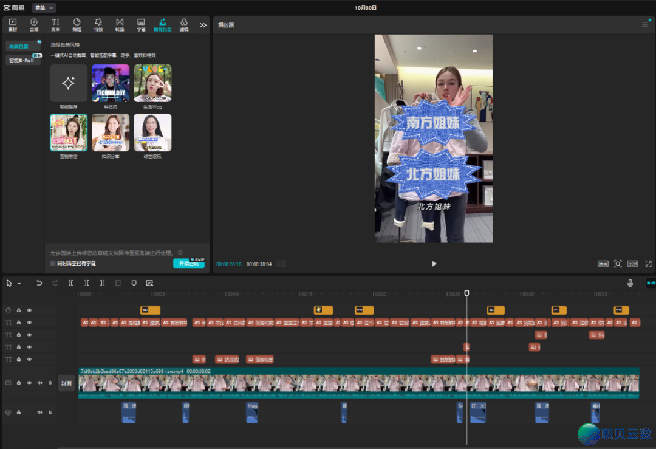Select the 科技风 style thumbnail
656x449 pixels.
click(111, 83)
